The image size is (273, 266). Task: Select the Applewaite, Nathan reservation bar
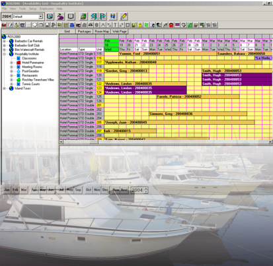(183, 62)
